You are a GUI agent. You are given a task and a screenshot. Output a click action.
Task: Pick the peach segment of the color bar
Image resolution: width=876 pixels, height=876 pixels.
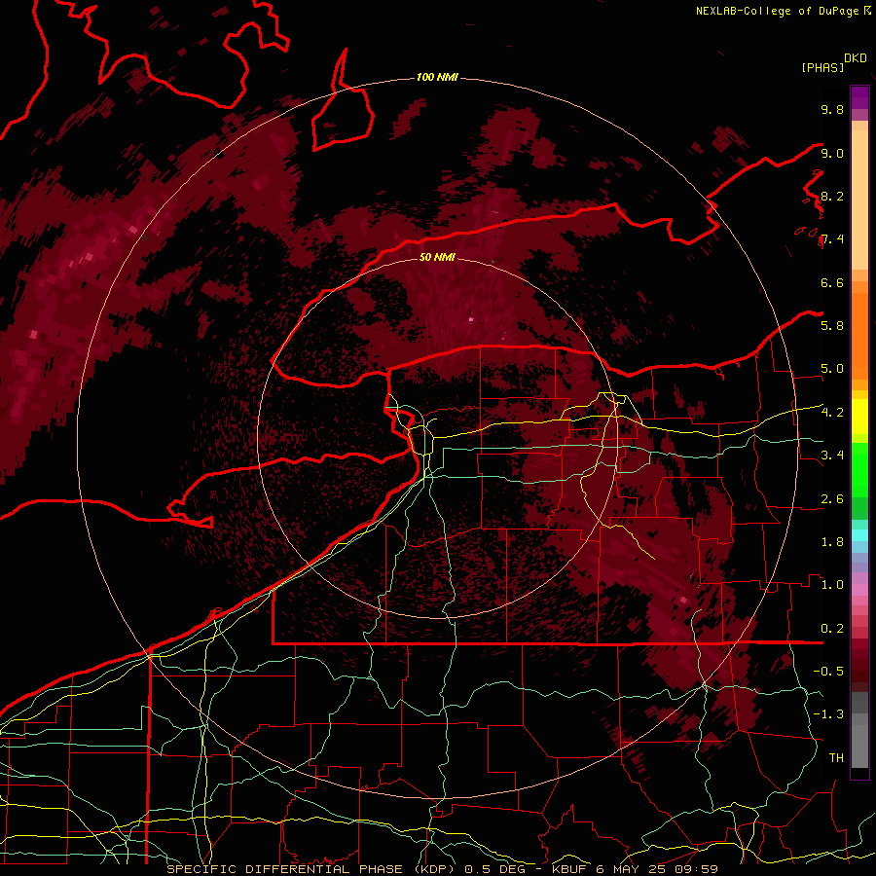click(859, 200)
